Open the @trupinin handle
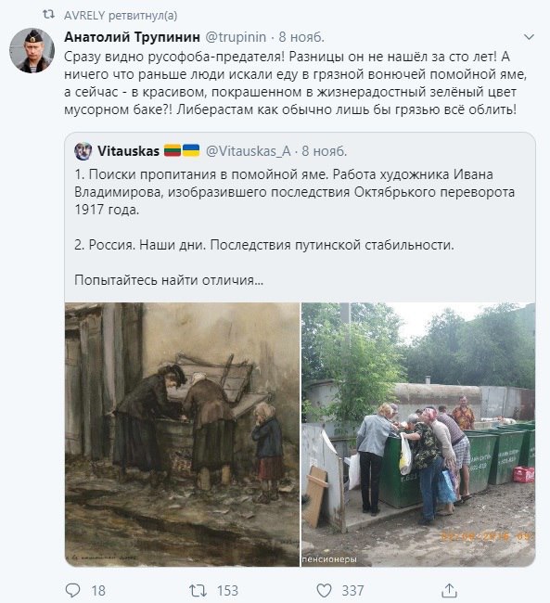This screenshot has height=603, width=550. pyautogui.click(x=236, y=37)
